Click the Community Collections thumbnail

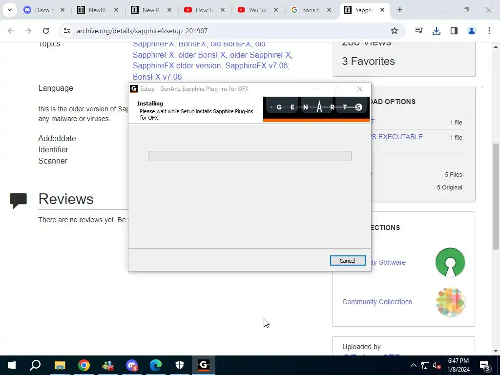tap(450, 302)
